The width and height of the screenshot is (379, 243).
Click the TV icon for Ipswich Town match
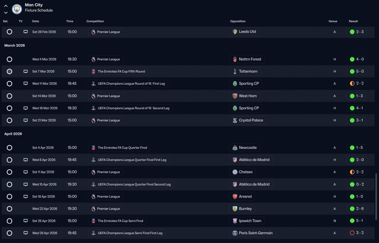pyautogui.click(x=26, y=221)
